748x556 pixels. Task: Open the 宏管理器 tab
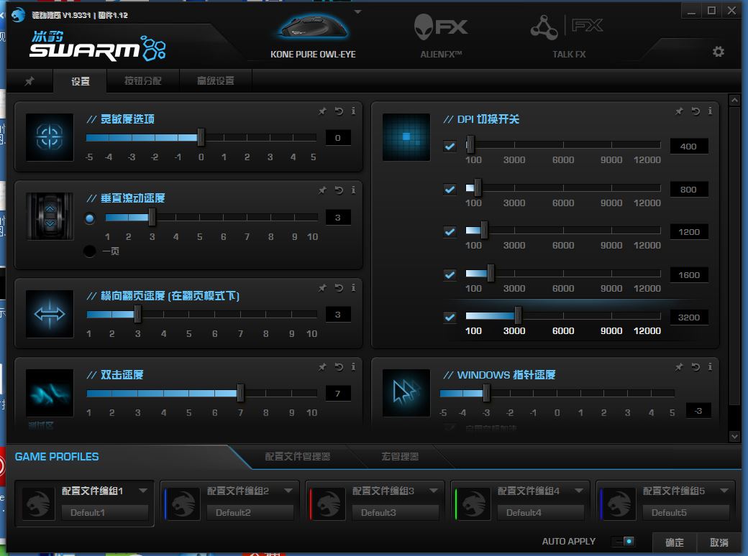[x=400, y=456]
